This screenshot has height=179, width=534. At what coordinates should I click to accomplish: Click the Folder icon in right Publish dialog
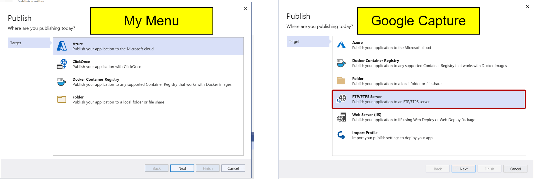(341, 81)
